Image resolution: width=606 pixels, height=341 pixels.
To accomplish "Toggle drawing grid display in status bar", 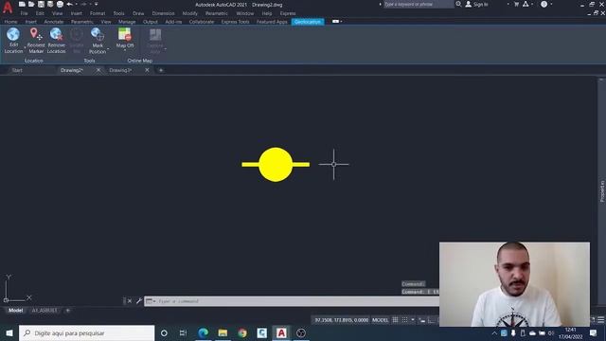I will [x=395, y=320].
